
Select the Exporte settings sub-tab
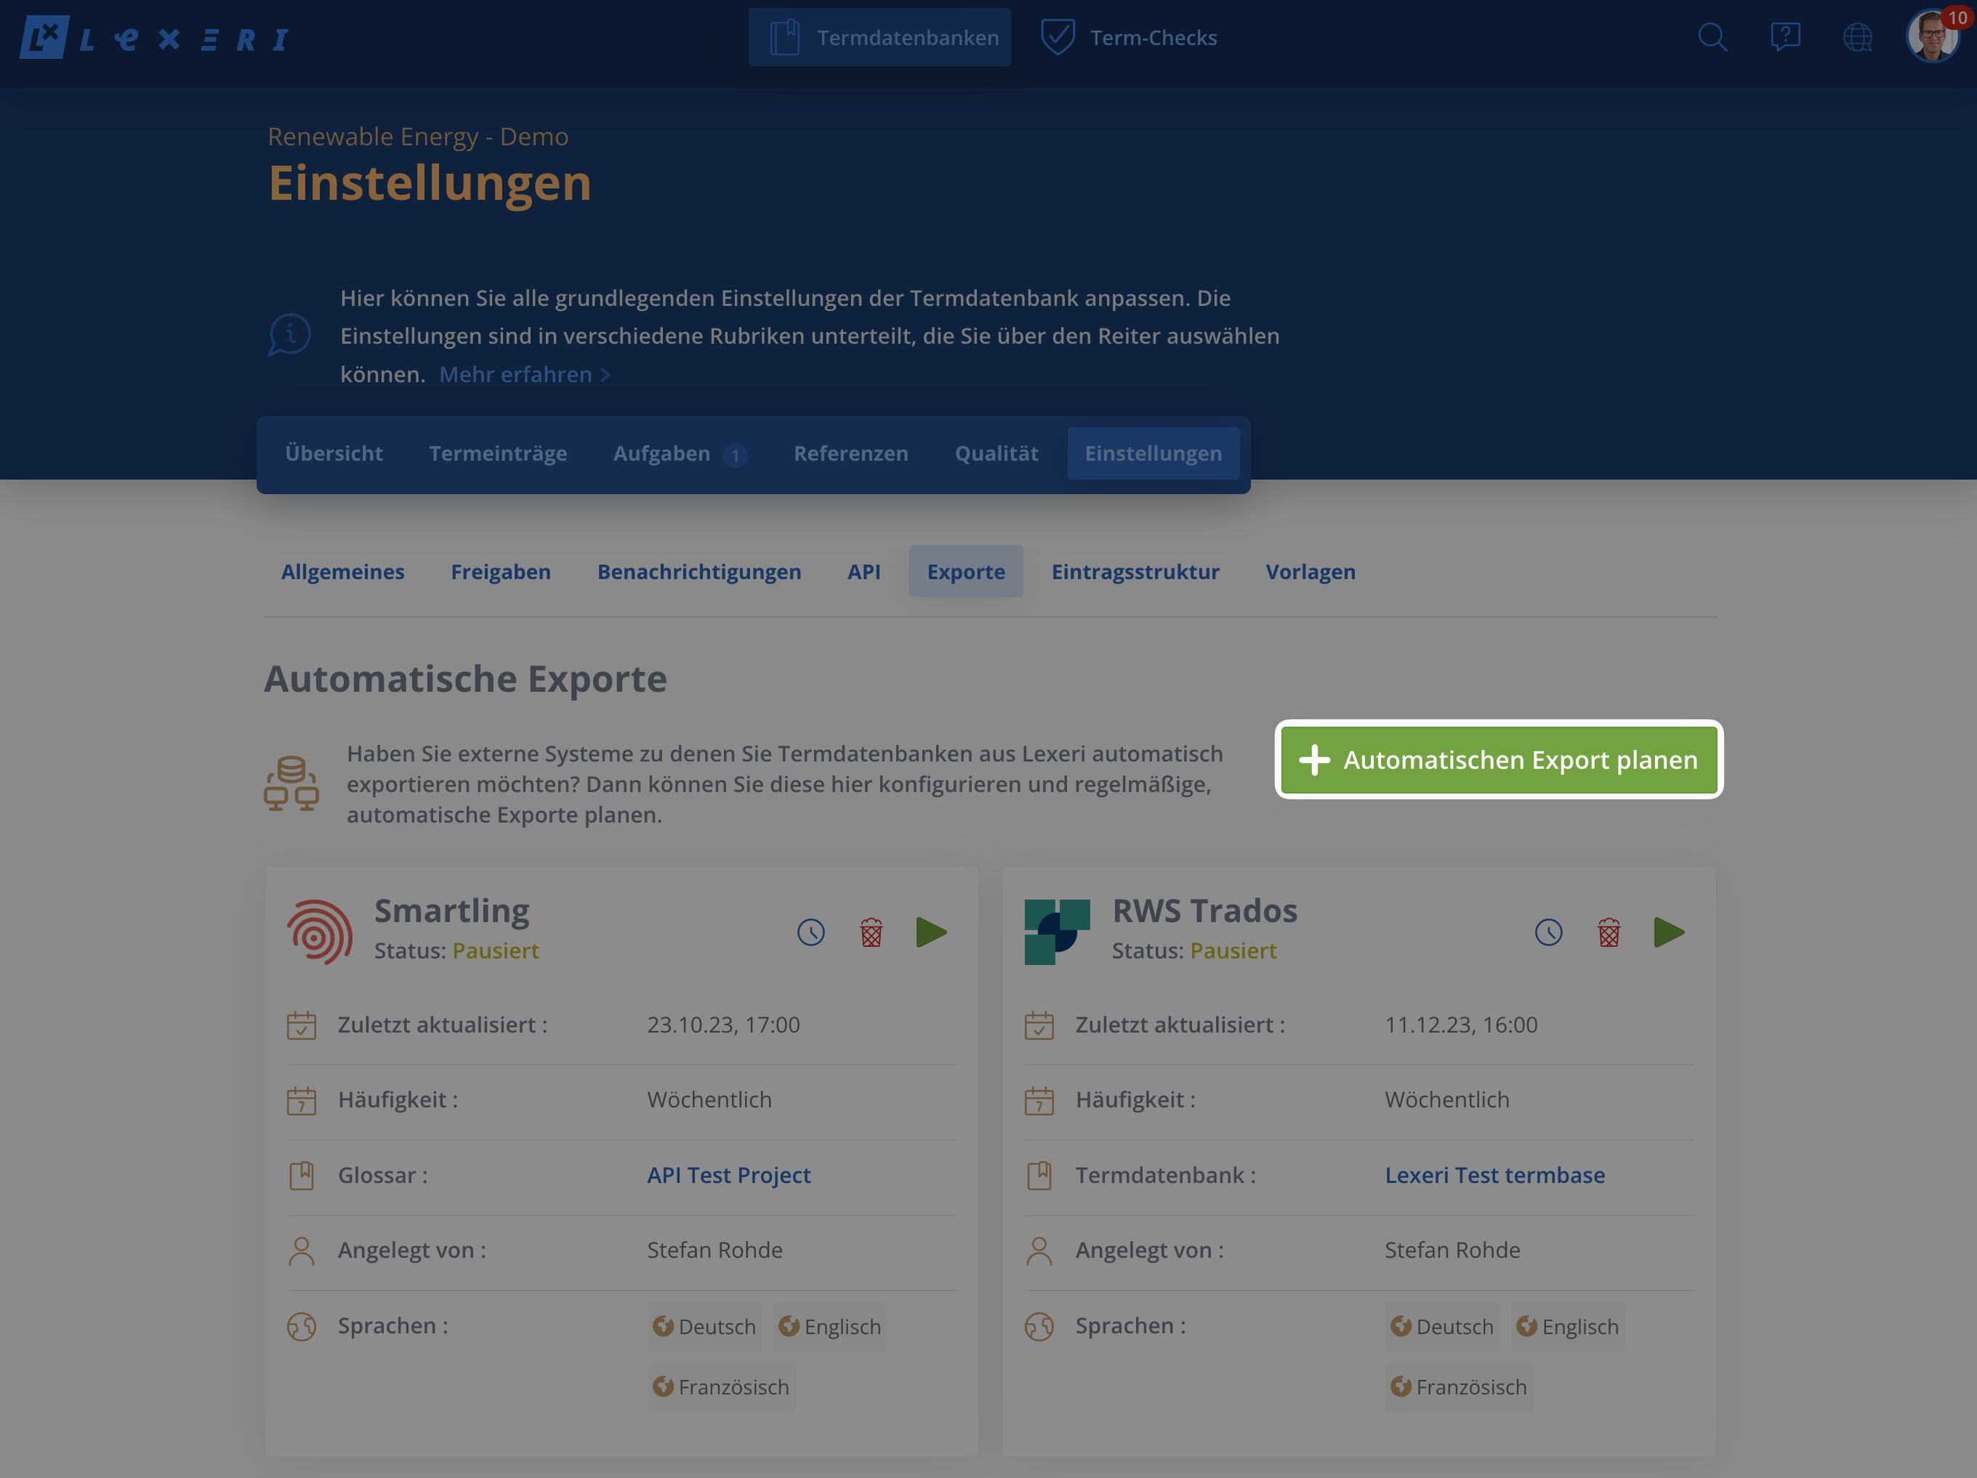pos(966,572)
